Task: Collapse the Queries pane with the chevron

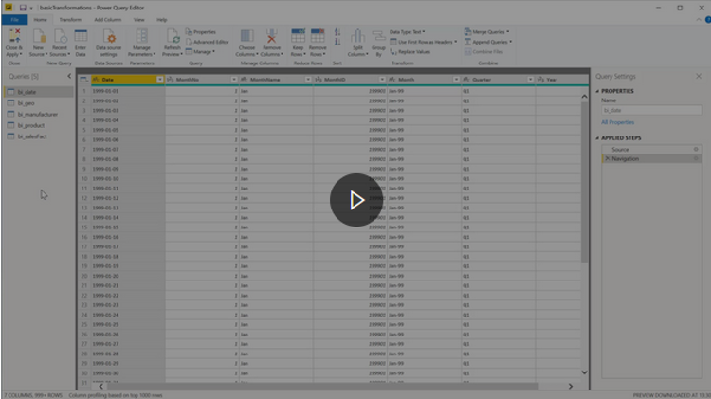Action: [68, 76]
